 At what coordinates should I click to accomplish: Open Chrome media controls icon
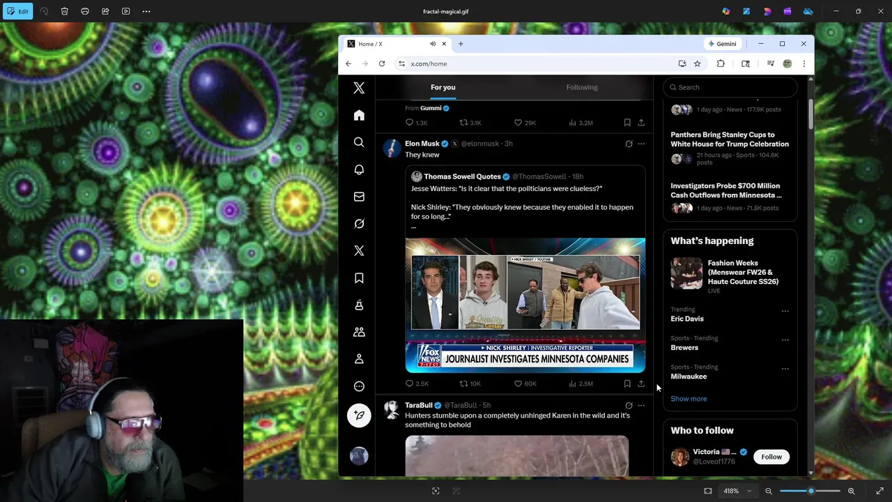click(x=770, y=63)
